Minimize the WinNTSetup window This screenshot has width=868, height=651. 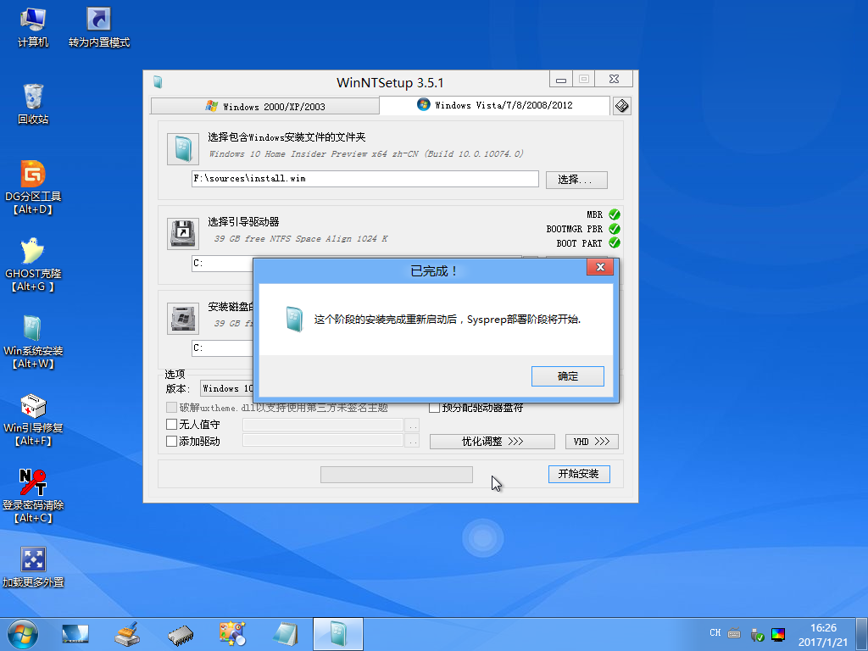[x=561, y=79]
